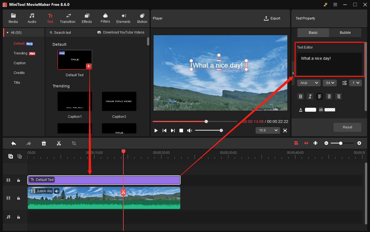Enable italic text styling
Image resolution: width=370 pixels, height=232 pixels.
(x=310, y=96)
